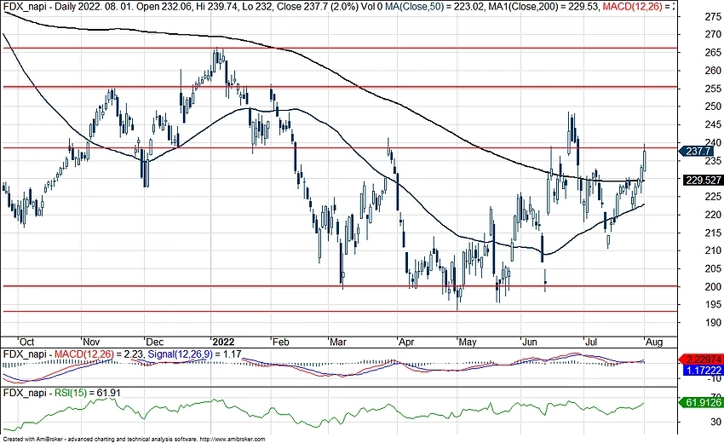The image size is (724, 443).
Task: Click the Jun label on time axis
Action: [529, 342]
